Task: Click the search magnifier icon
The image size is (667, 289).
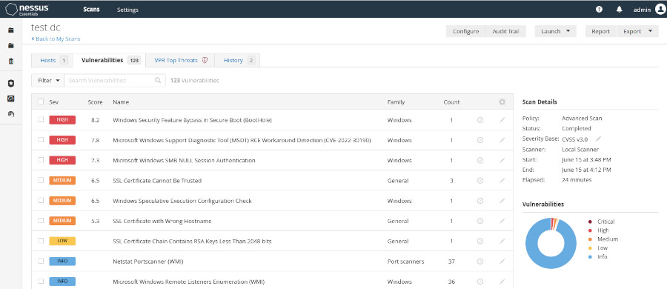Action: tap(158, 80)
